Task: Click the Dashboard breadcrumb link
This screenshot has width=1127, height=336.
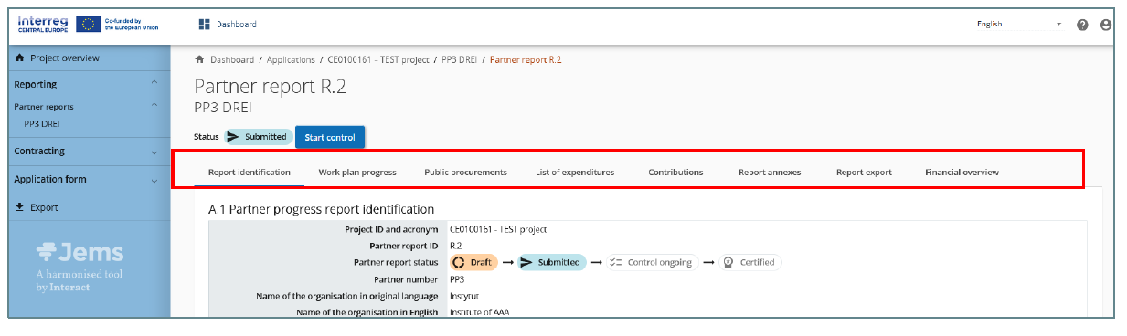Action: tap(232, 60)
